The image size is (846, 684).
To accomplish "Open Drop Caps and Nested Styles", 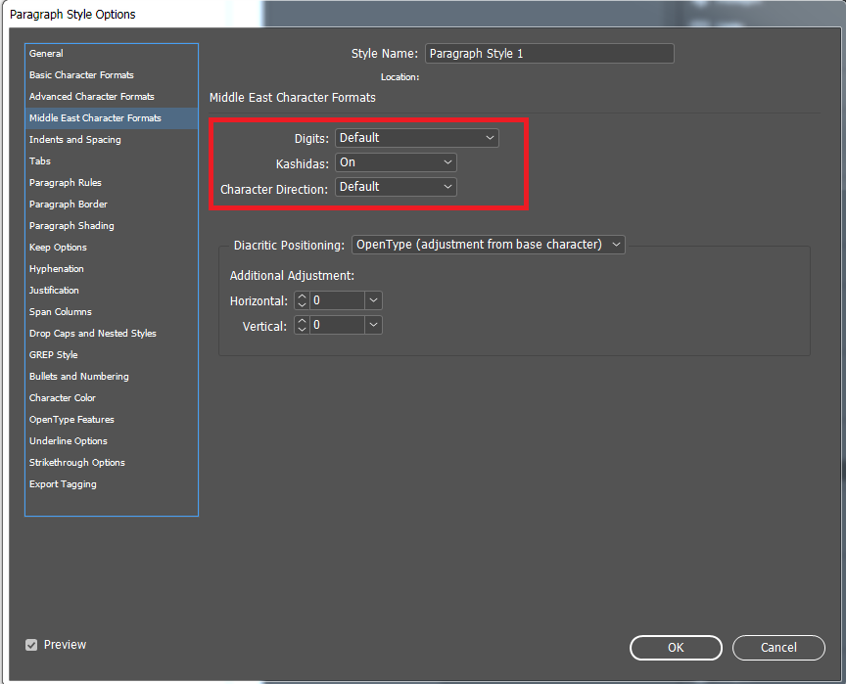I will point(112,334).
